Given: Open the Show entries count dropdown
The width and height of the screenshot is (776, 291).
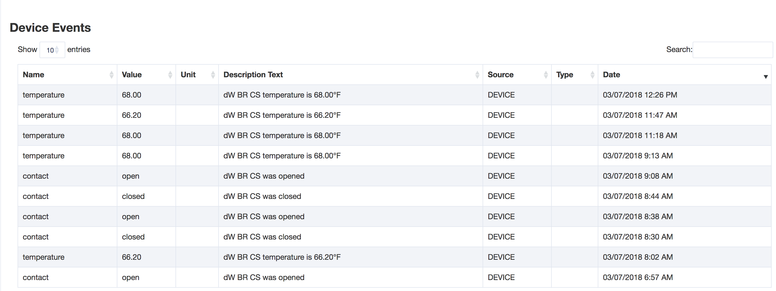Looking at the screenshot, I should 52,50.
